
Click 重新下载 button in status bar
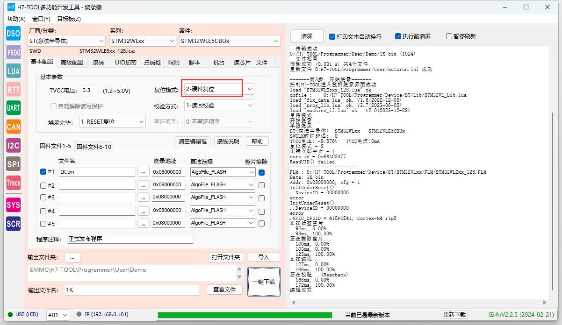click(x=454, y=315)
